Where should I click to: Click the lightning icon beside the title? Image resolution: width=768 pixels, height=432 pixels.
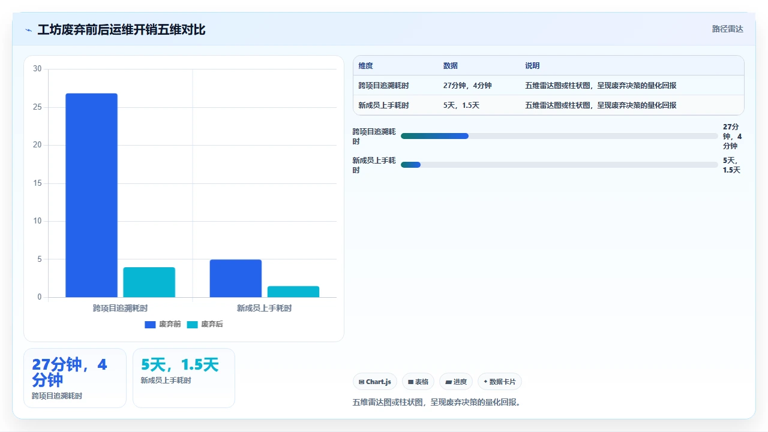click(28, 30)
